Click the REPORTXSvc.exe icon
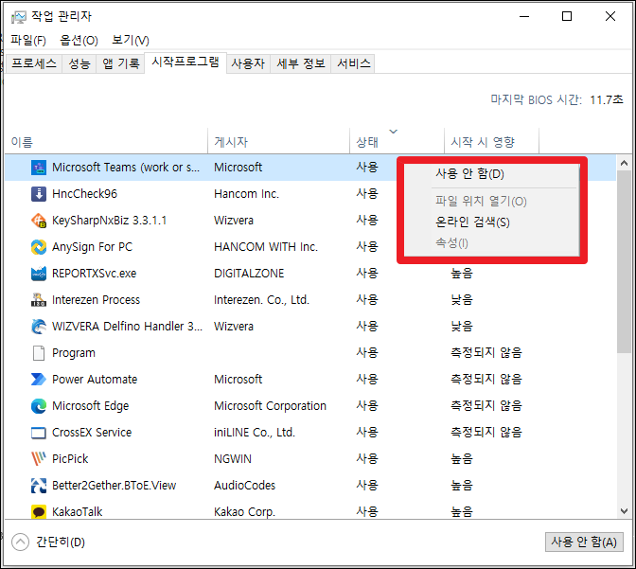The width and height of the screenshot is (636, 569). (x=39, y=274)
